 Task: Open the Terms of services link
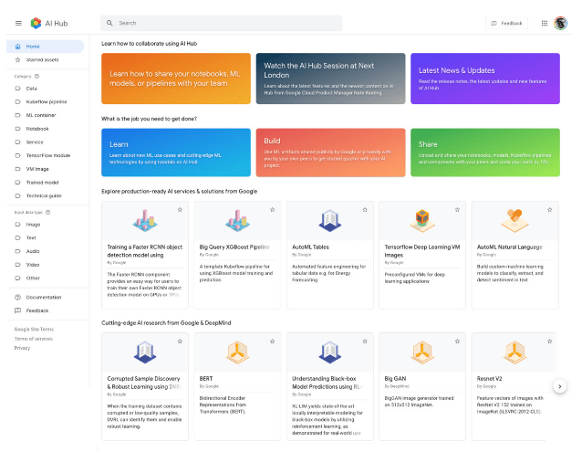click(33, 338)
